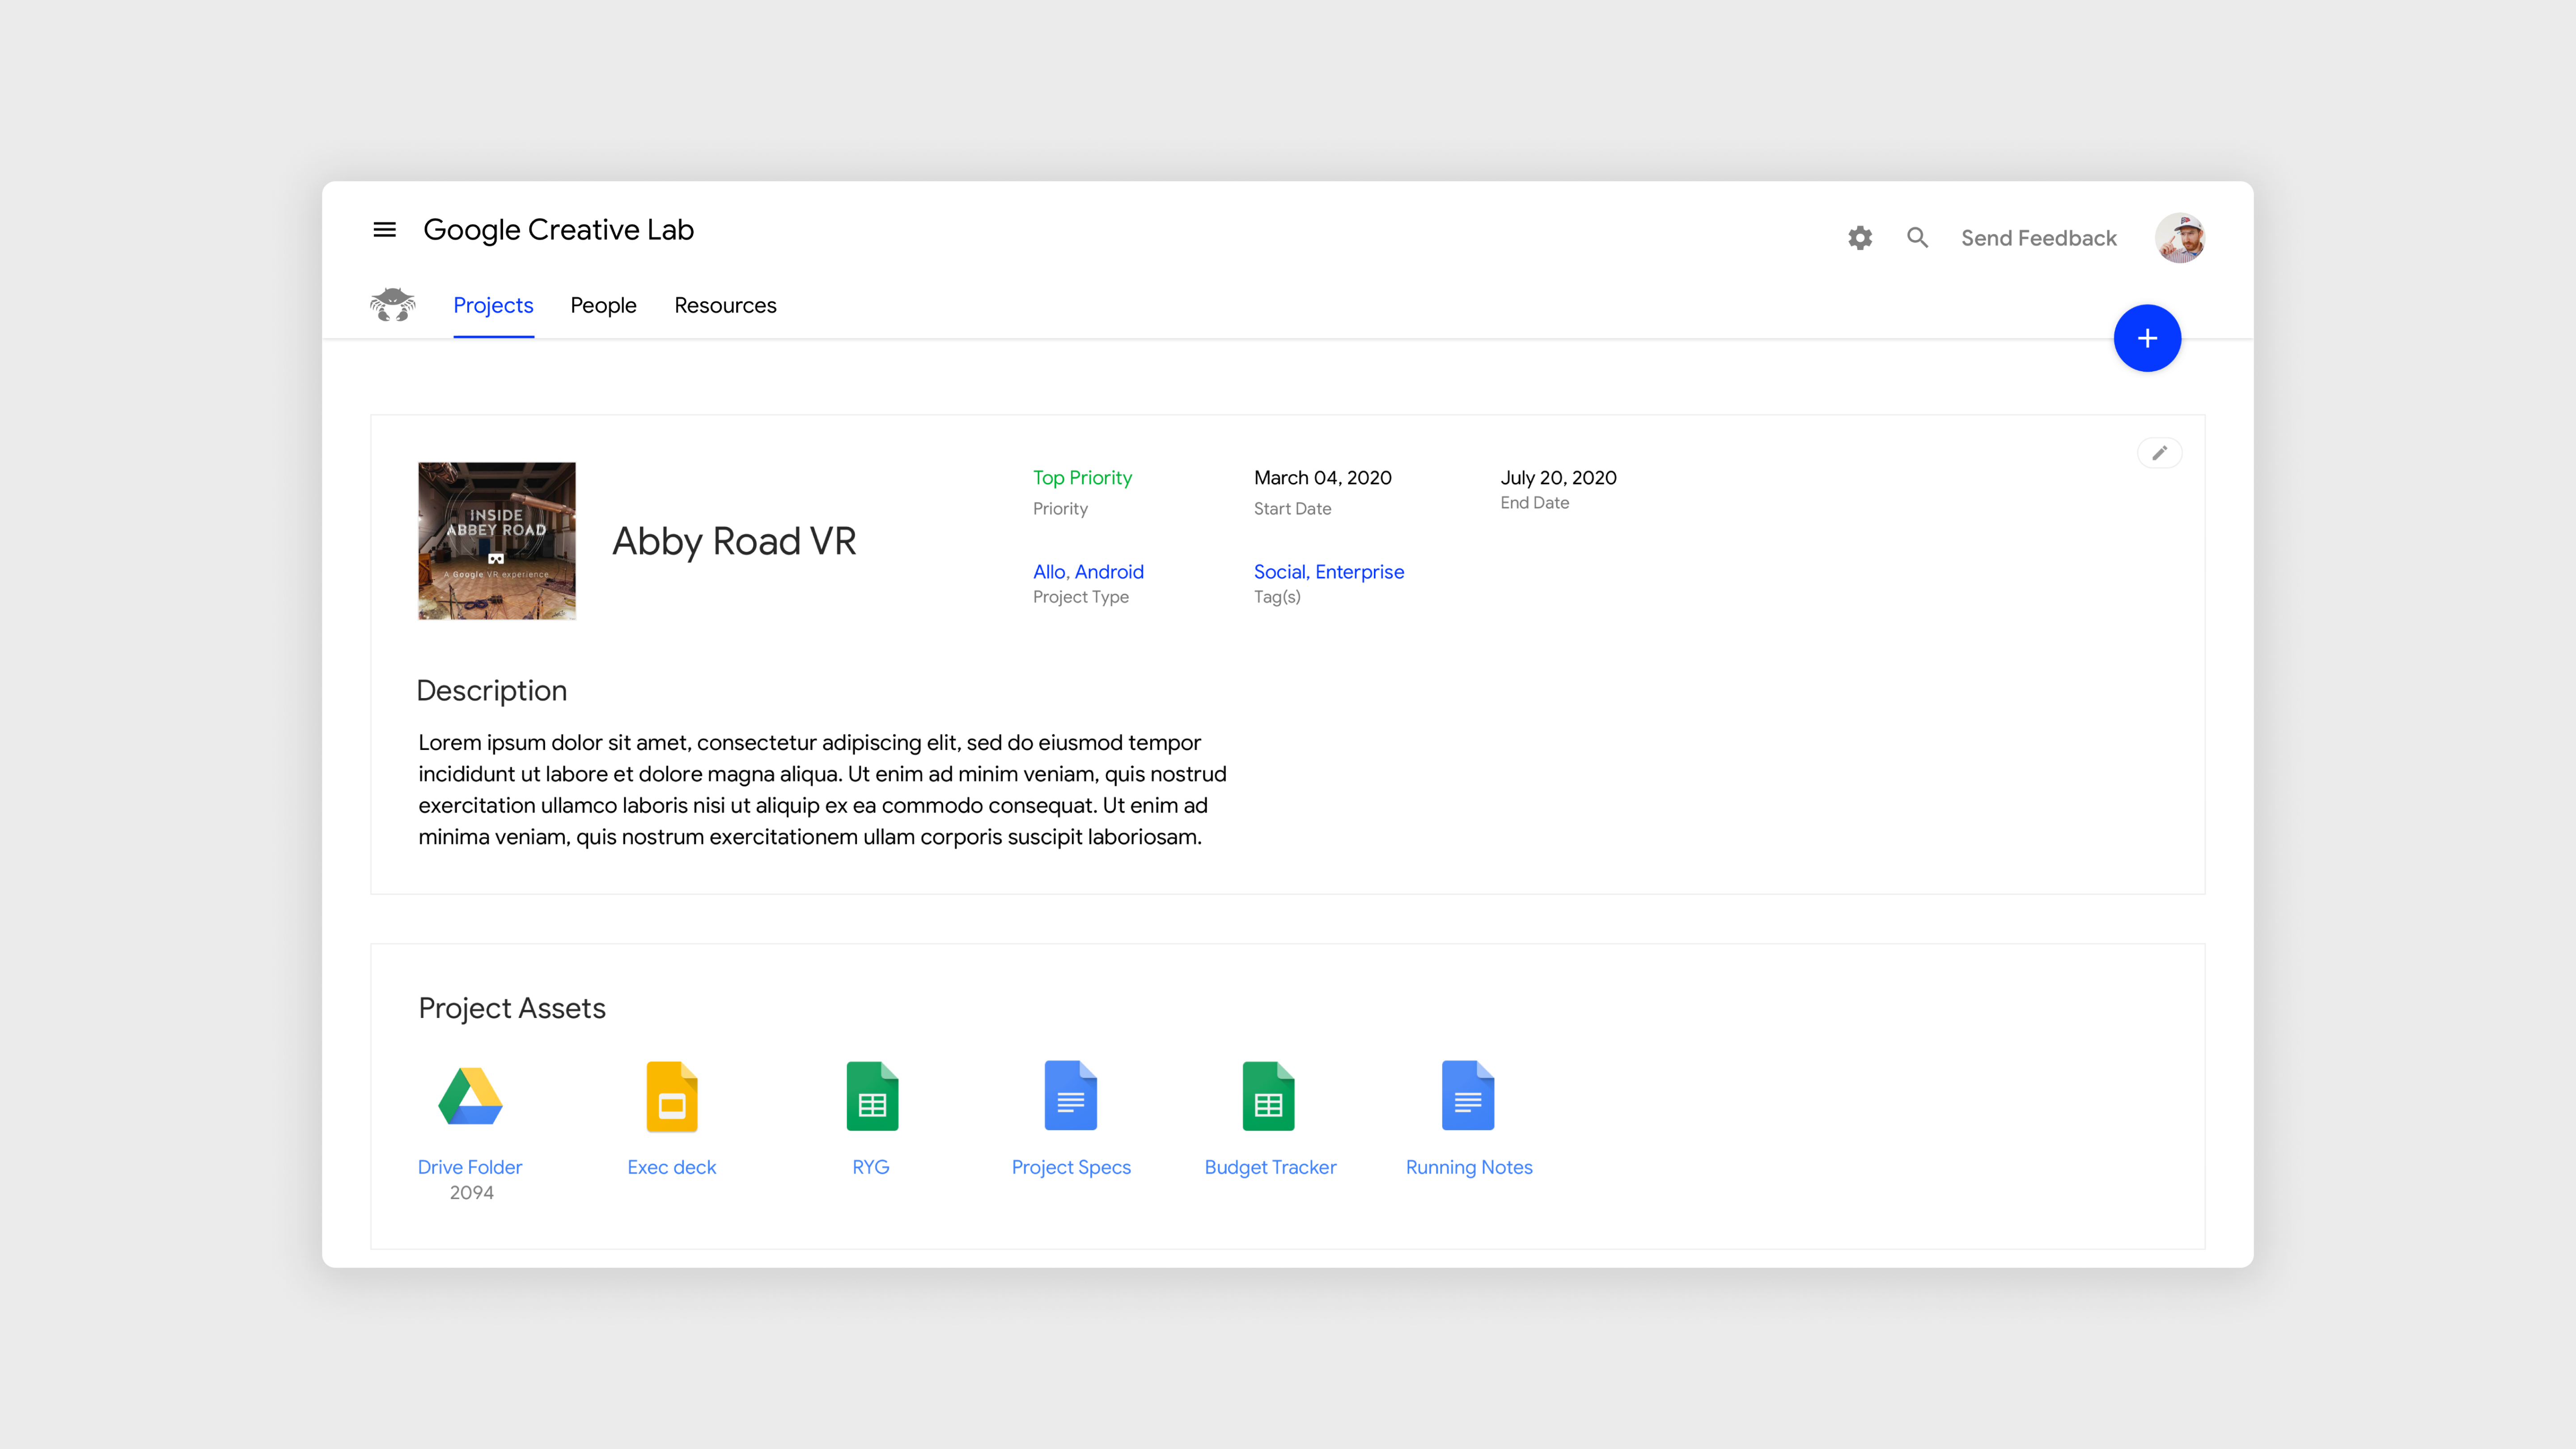Open the Running Notes doc icon
Viewport: 2576px width, 1449px height.
point(1468,1096)
